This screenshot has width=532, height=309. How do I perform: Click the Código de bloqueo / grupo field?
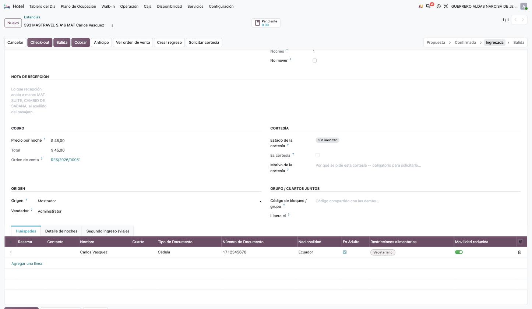point(418,201)
